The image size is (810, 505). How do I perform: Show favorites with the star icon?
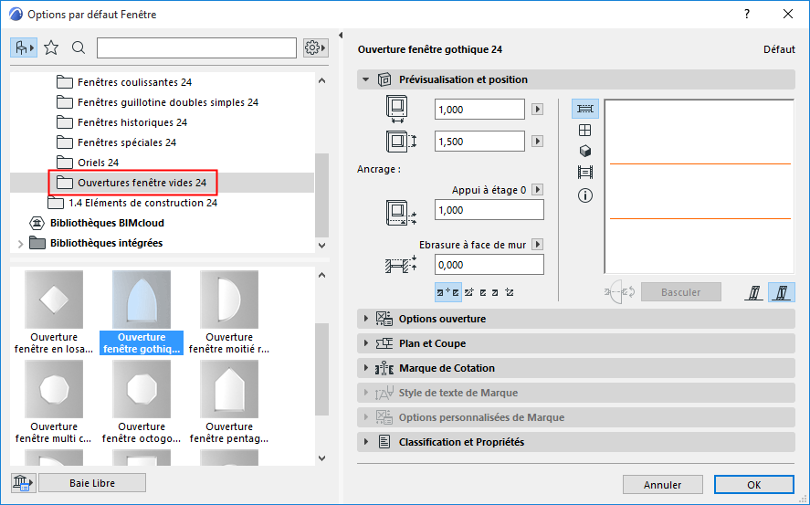click(x=51, y=48)
